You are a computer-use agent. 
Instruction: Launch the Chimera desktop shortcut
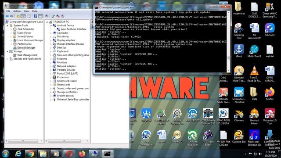tap(239, 115)
